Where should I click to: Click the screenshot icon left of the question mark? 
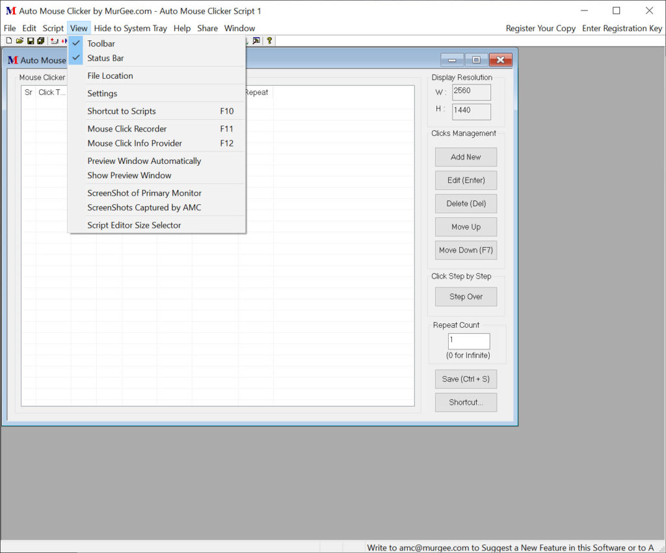256,41
